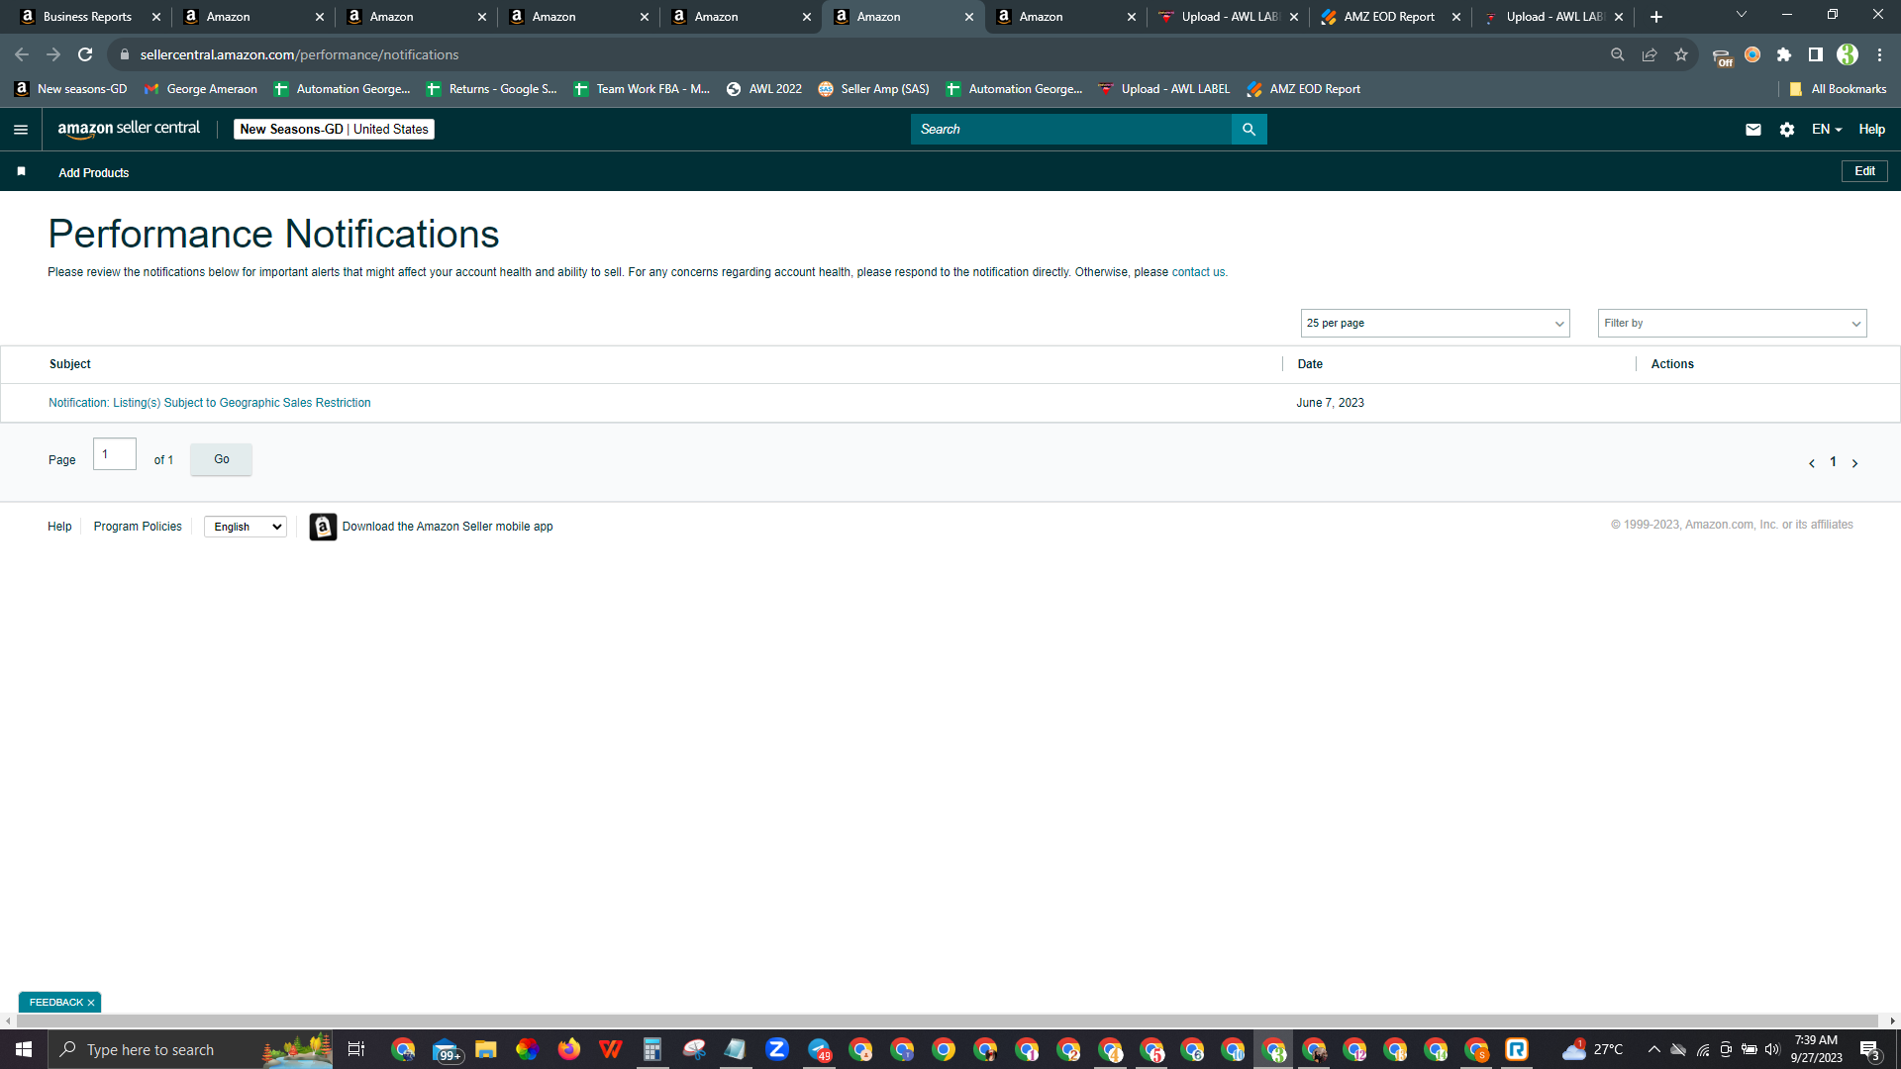The height and width of the screenshot is (1069, 1901).
Task: Open Windows Start menu
Action: click(x=24, y=1049)
